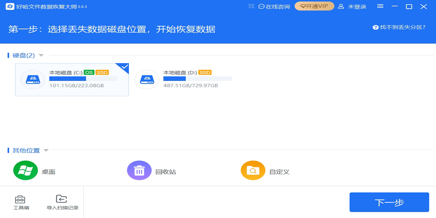Uncheck the C: drive selected checkmark
436x218 pixels.
tap(124, 68)
